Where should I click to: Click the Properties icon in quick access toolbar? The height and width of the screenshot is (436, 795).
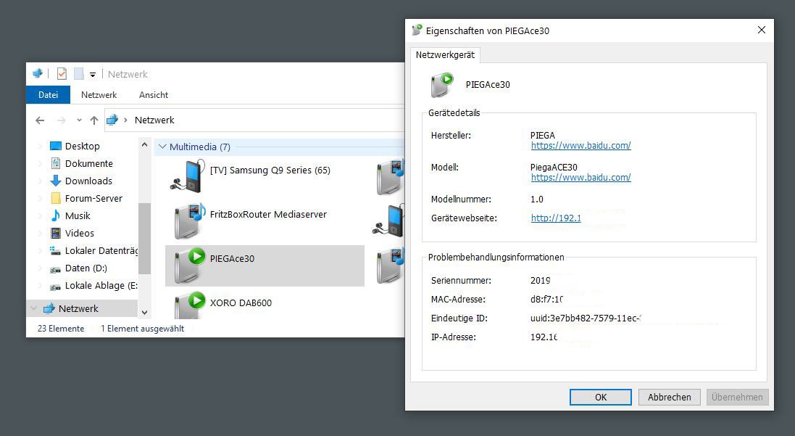tap(62, 74)
